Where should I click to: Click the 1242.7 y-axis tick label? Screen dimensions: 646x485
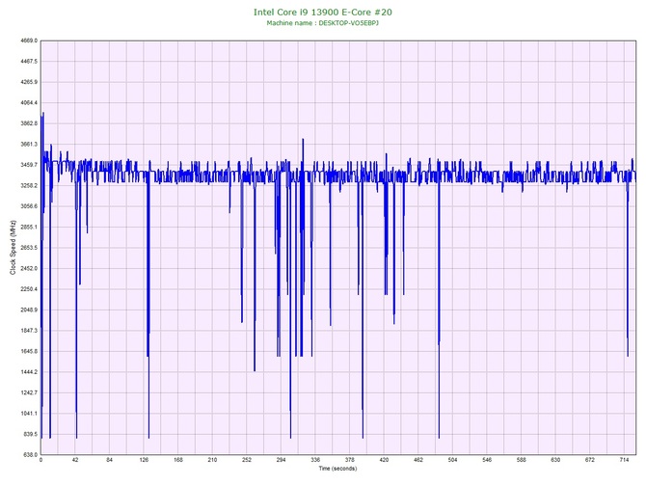(29, 392)
